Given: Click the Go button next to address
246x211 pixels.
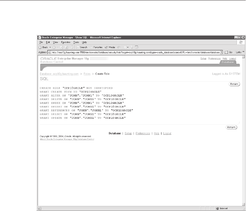Looking at the screenshot, I should click(x=228, y=52).
